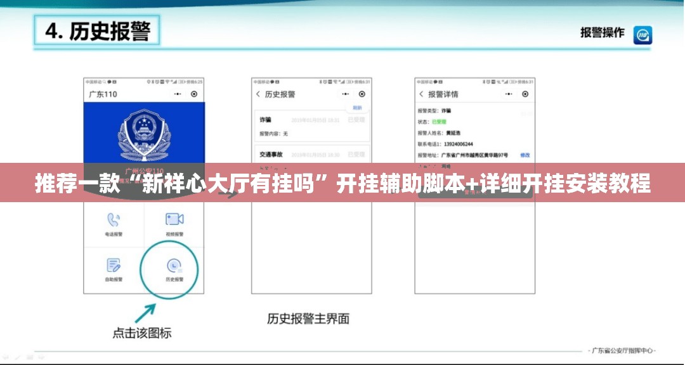The height and width of the screenshot is (365, 685).
Task: Open the three-dot menu in 历史报警 screen
Action: pyautogui.click(x=345, y=94)
